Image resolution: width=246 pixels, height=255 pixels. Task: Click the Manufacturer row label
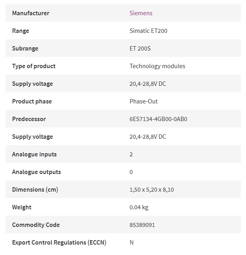pyautogui.click(x=30, y=13)
